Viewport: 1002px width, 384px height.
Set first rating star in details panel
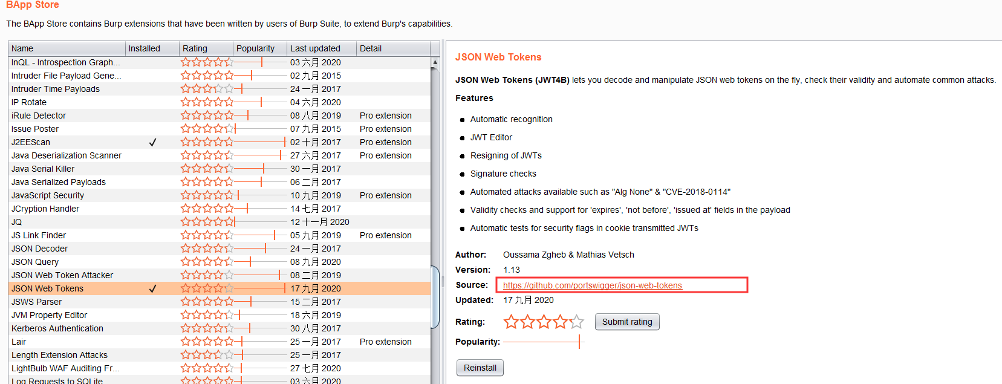click(511, 322)
